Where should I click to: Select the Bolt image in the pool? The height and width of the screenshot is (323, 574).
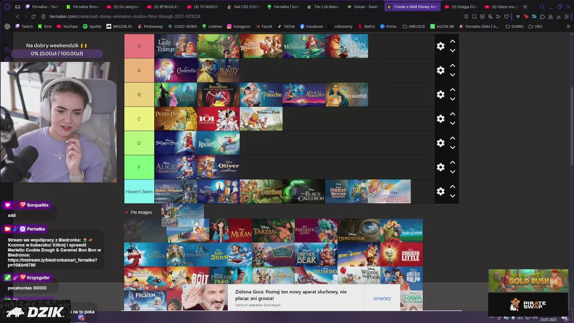click(188, 278)
